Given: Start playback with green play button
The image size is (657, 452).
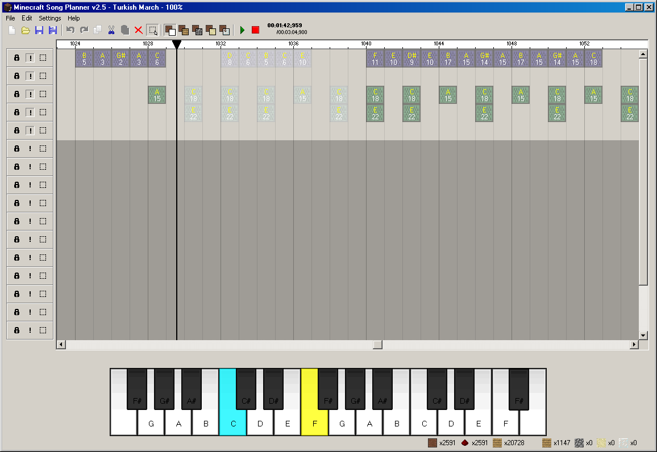Looking at the screenshot, I should pyautogui.click(x=242, y=30).
